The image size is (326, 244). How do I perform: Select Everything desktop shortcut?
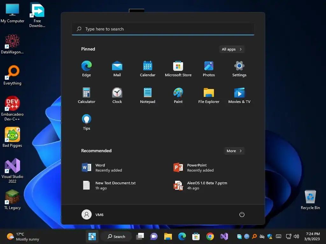tap(12, 75)
